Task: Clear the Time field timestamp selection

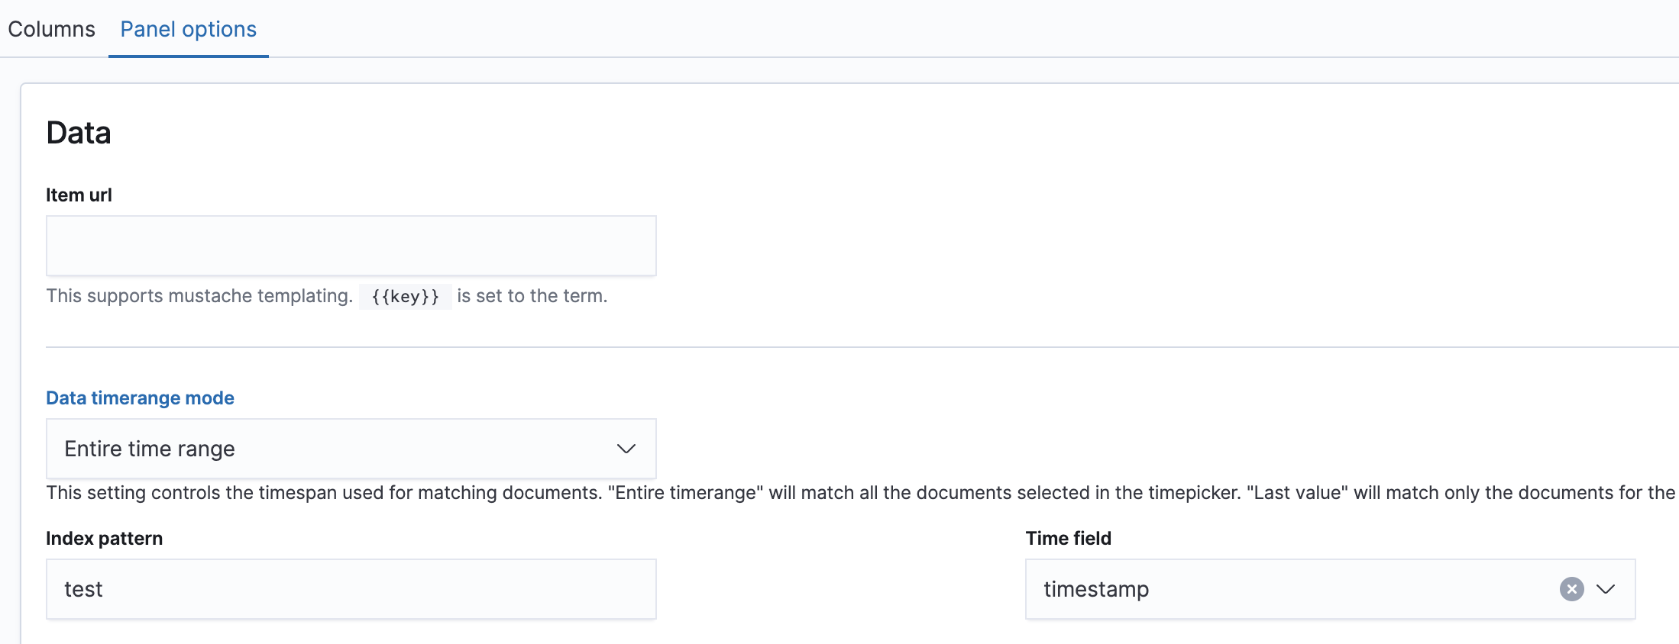Action: 1571,589
